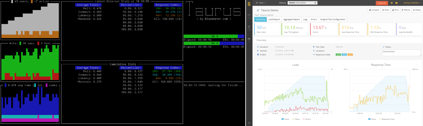The width and height of the screenshot is (423, 126).
Task: Click the tag icon next to Test Type
Action: 314,47
